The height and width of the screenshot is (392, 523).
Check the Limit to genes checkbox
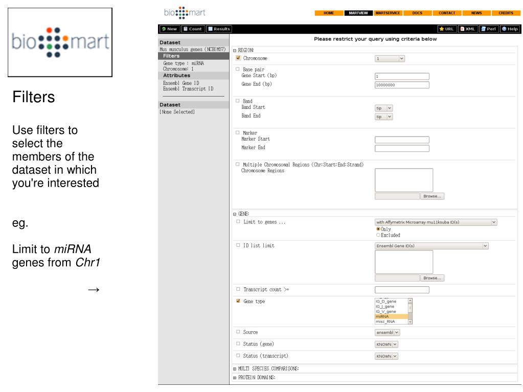pyautogui.click(x=238, y=222)
